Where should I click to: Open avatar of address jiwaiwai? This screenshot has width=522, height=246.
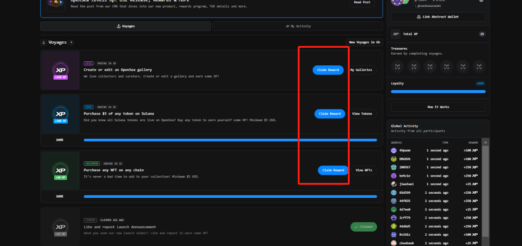[x=394, y=184]
